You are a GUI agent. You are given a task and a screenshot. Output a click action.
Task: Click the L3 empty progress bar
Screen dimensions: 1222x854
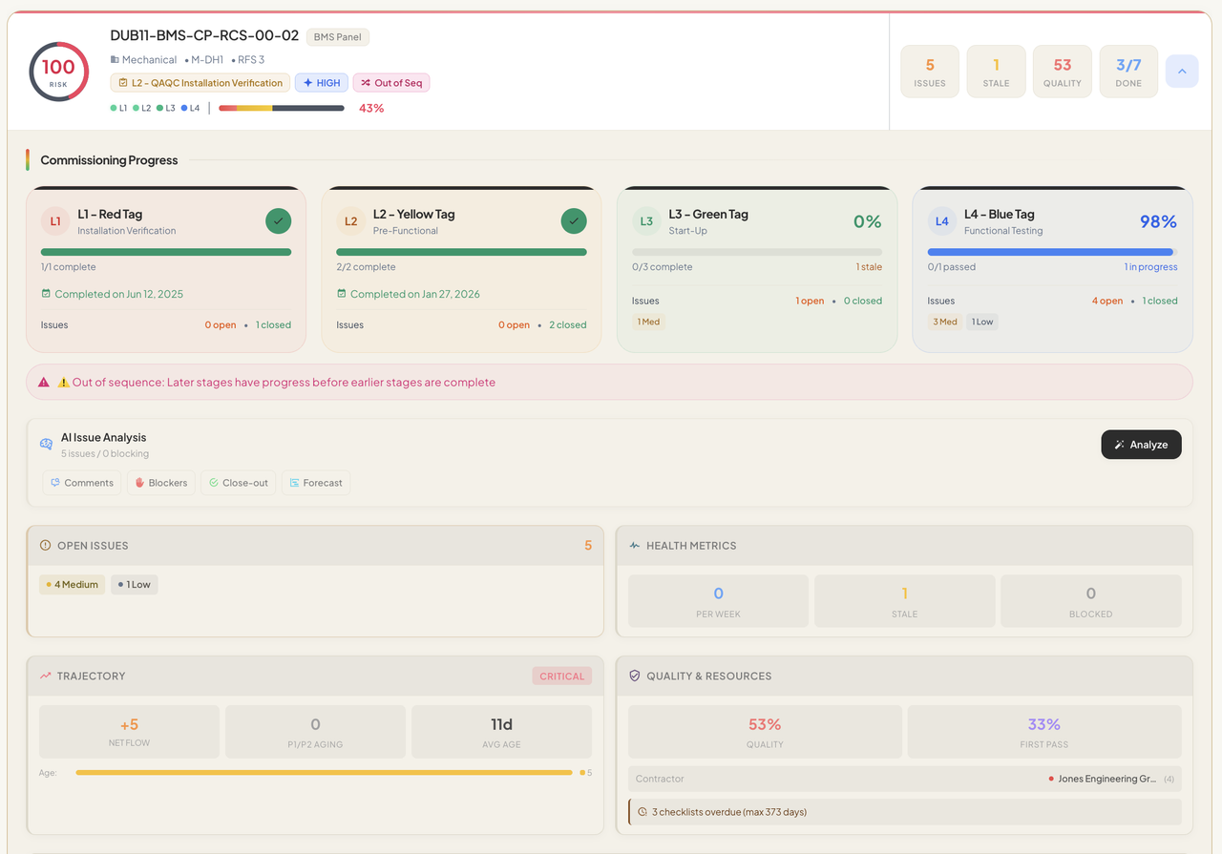pyautogui.click(x=757, y=252)
